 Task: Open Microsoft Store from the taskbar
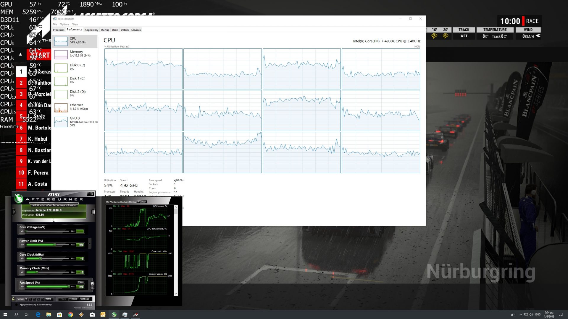pyautogui.click(x=59, y=315)
